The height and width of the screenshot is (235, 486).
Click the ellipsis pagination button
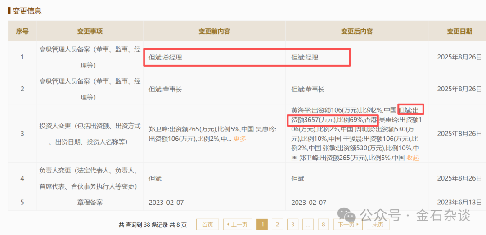tap(308, 225)
